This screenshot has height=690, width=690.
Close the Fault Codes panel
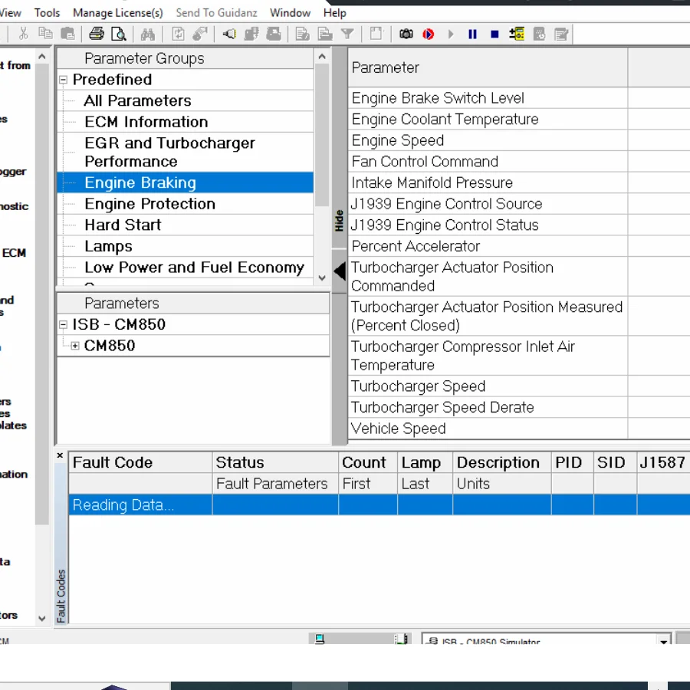pos(61,455)
